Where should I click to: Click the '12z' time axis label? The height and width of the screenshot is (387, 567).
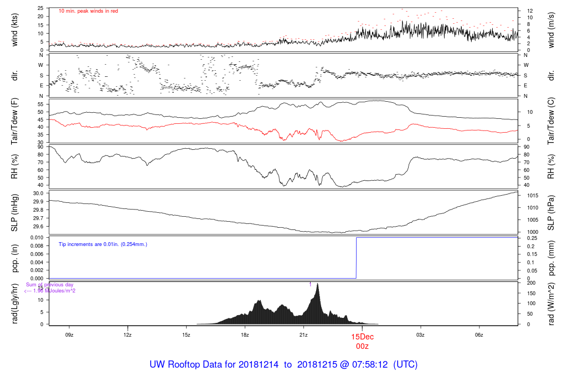[127, 335]
